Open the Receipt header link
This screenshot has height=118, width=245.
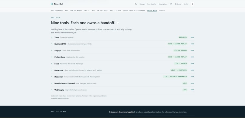(142, 4)
